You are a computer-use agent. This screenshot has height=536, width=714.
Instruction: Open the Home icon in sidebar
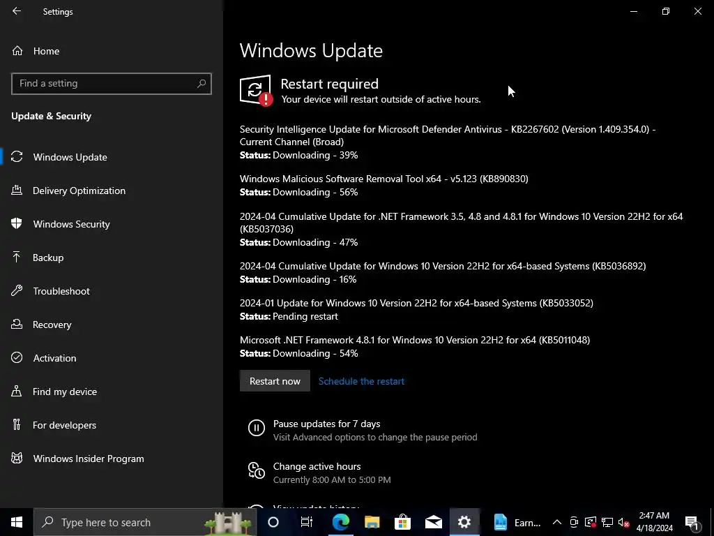pyautogui.click(x=17, y=50)
